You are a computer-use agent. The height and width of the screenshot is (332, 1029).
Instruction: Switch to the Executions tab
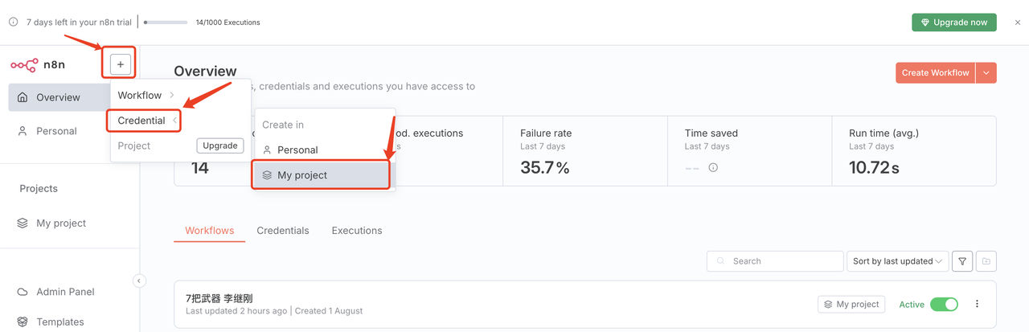357,231
